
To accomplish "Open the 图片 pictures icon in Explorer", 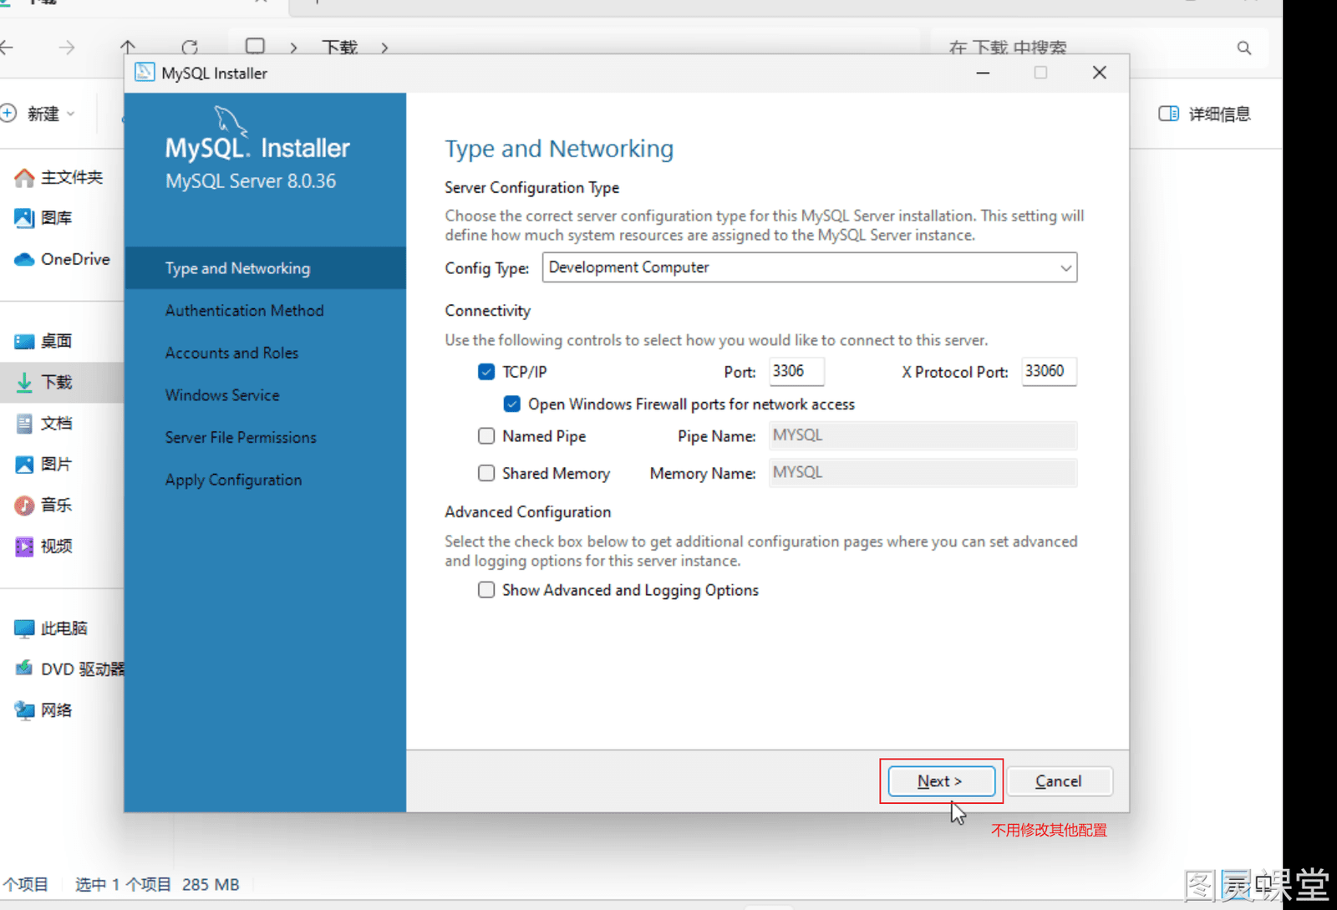I will 24,464.
